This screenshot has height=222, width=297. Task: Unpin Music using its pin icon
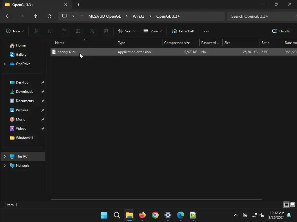tap(43, 119)
